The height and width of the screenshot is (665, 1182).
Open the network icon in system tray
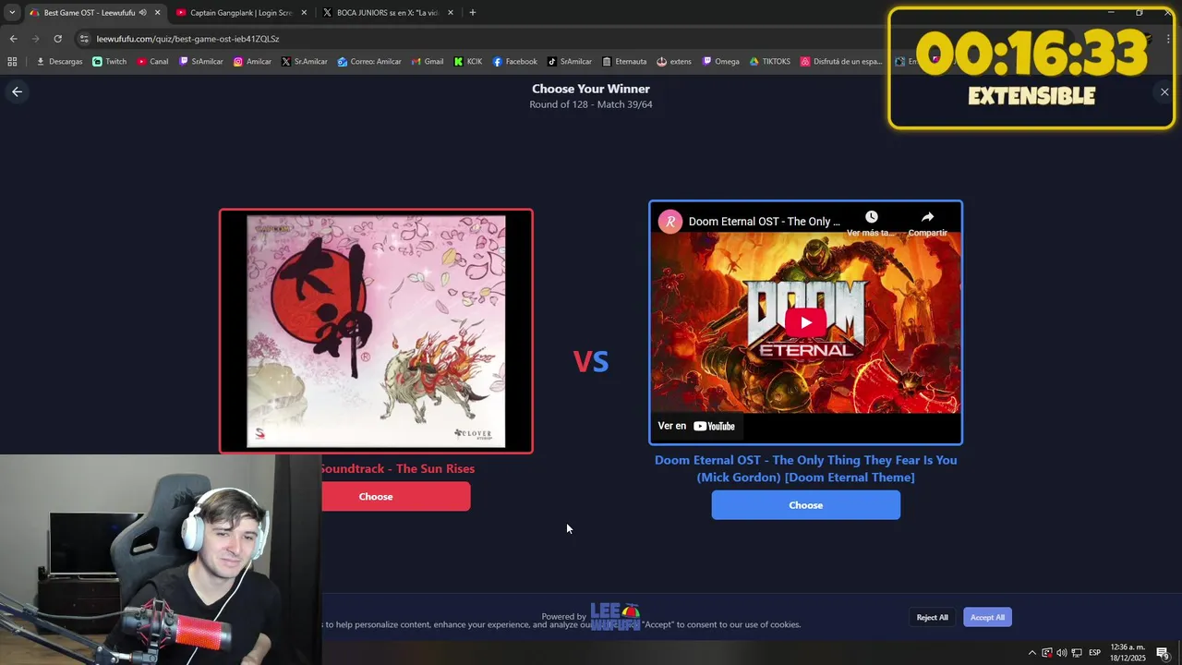1077,653
